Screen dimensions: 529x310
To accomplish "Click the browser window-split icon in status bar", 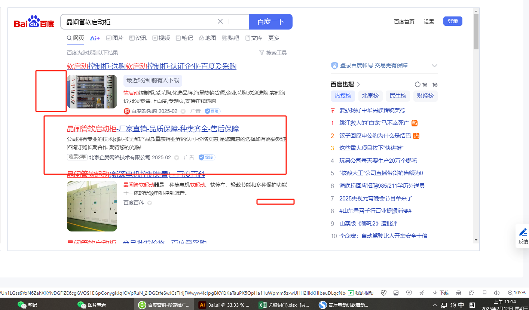I will pyautogui.click(x=484, y=293).
